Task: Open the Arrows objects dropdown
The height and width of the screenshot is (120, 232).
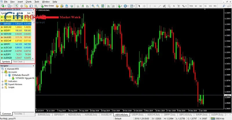Action: [x=184, y=6]
